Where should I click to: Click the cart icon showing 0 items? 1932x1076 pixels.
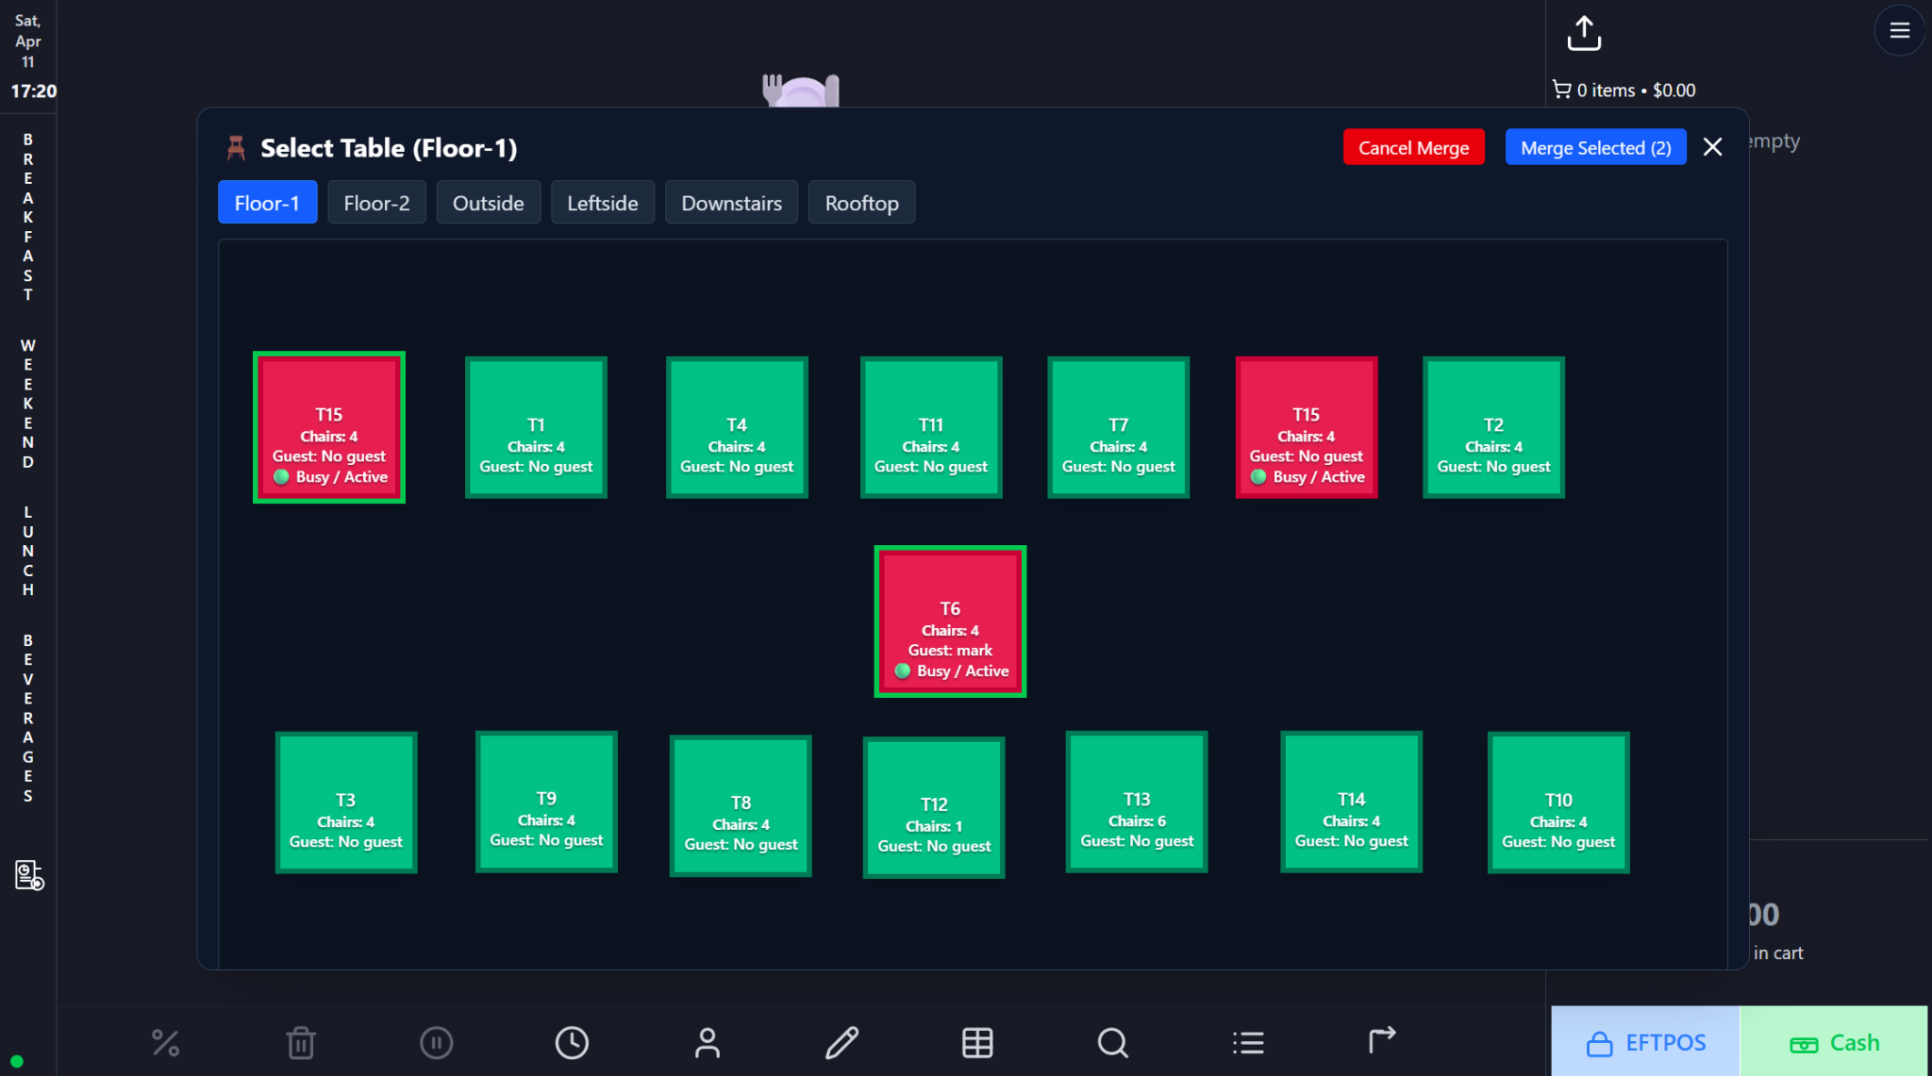(x=1561, y=90)
